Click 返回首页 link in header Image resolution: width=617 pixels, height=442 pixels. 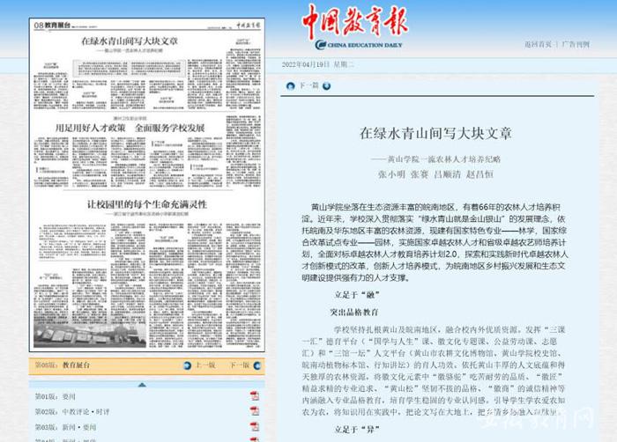[x=538, y=44]
